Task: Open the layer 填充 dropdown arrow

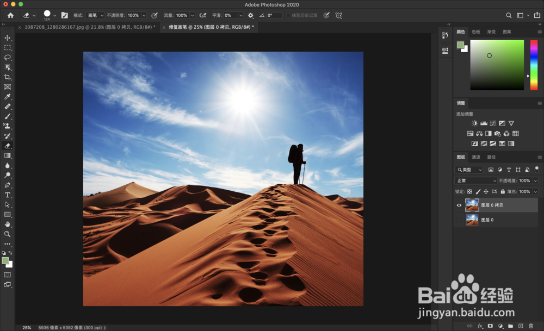Action: [x=535, y=191]
